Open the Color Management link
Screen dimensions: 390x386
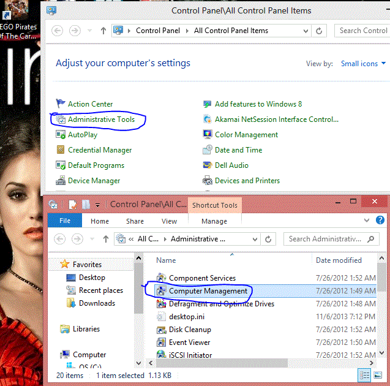[x=246, y=135]
